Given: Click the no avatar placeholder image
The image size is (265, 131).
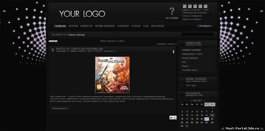Looking at the screenshot, I should click(172, 13).
